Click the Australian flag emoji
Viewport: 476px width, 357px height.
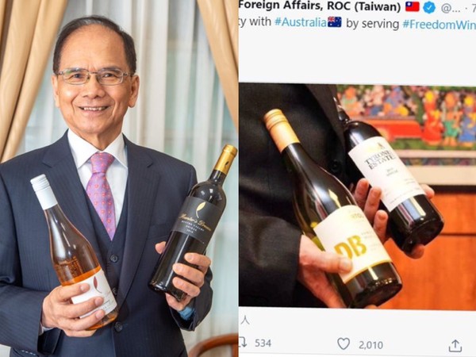(334, 23)
